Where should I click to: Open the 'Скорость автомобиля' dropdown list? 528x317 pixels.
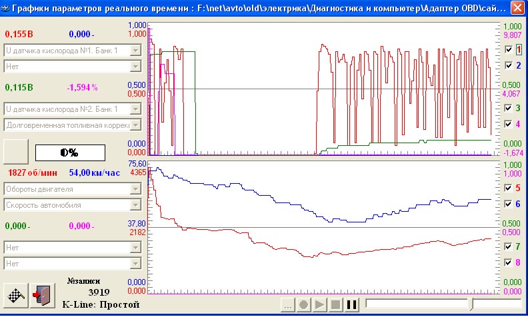tap(135, 205)
